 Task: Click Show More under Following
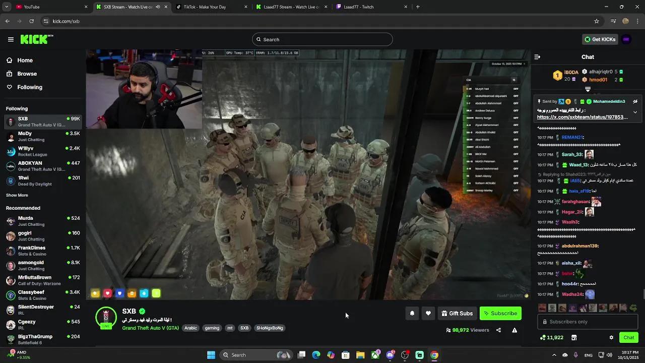17,195
